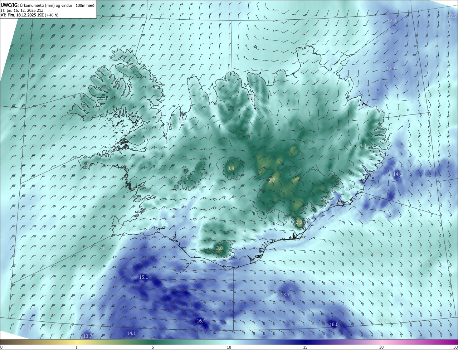This screenshot has height=350, width=458.
Task: Click the color scale tick labeled 1
Action: click(x=77, y=347)
